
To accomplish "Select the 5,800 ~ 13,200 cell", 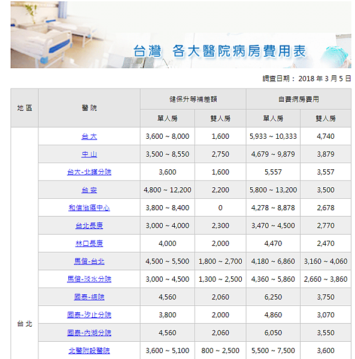I will point(273,190).
